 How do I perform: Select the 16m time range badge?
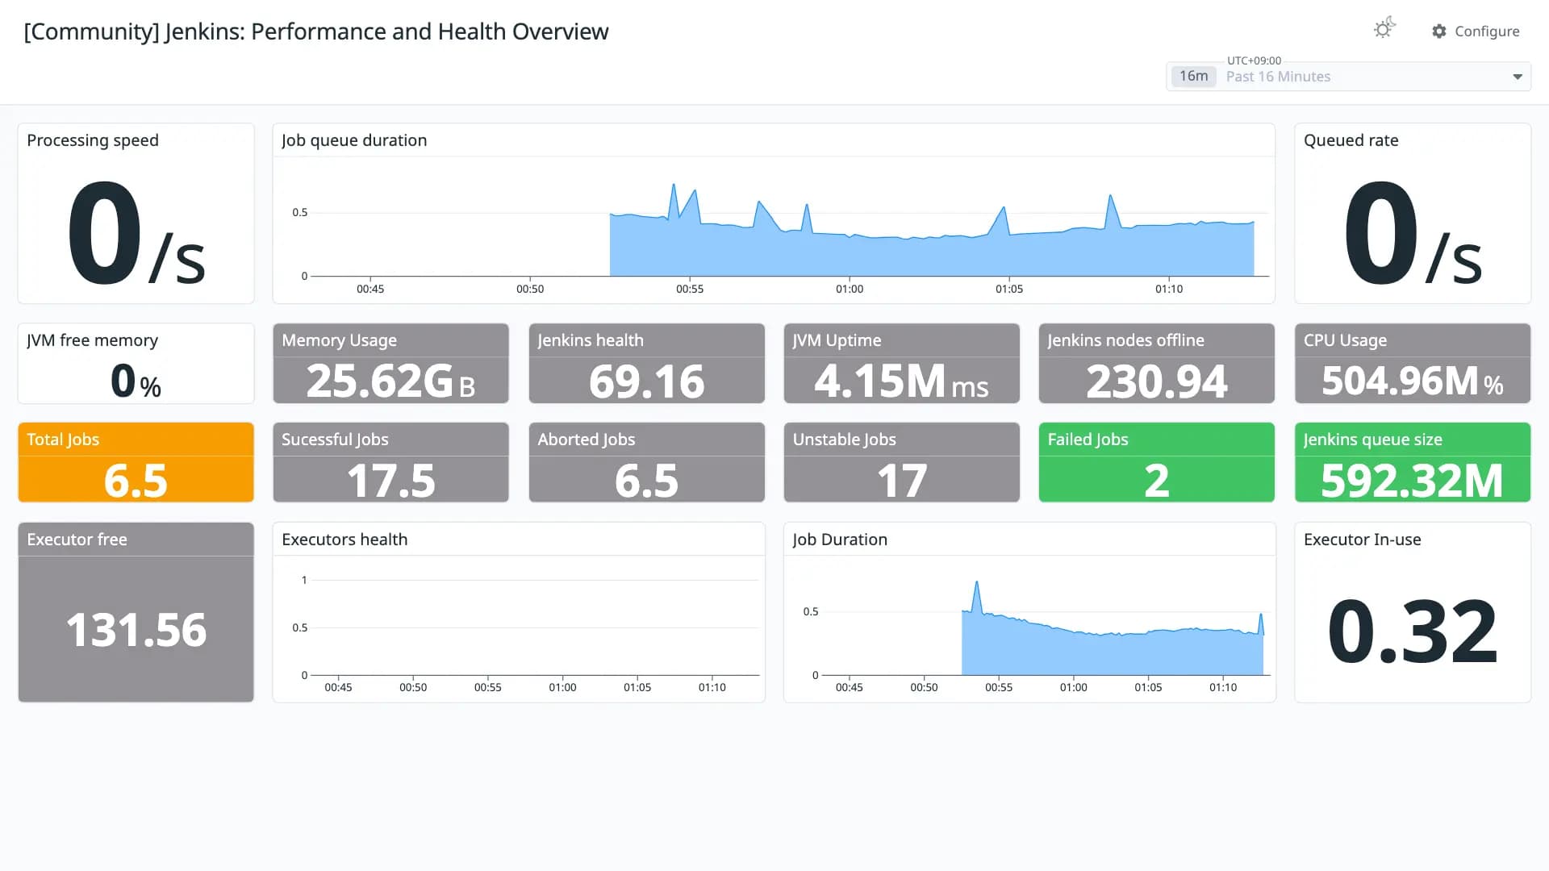(x=1194, y=76)
